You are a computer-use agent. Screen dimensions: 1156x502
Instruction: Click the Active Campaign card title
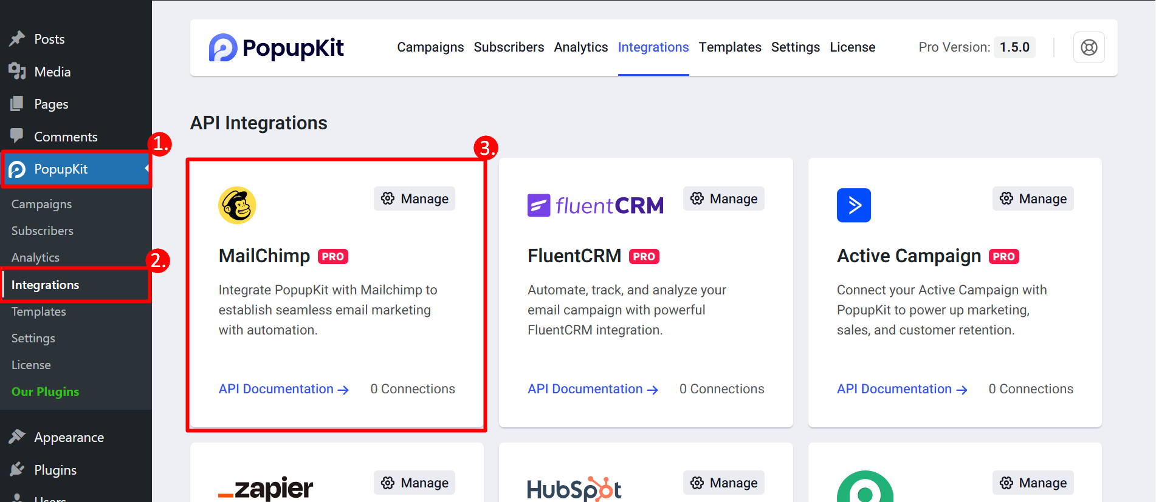(909, 256)
